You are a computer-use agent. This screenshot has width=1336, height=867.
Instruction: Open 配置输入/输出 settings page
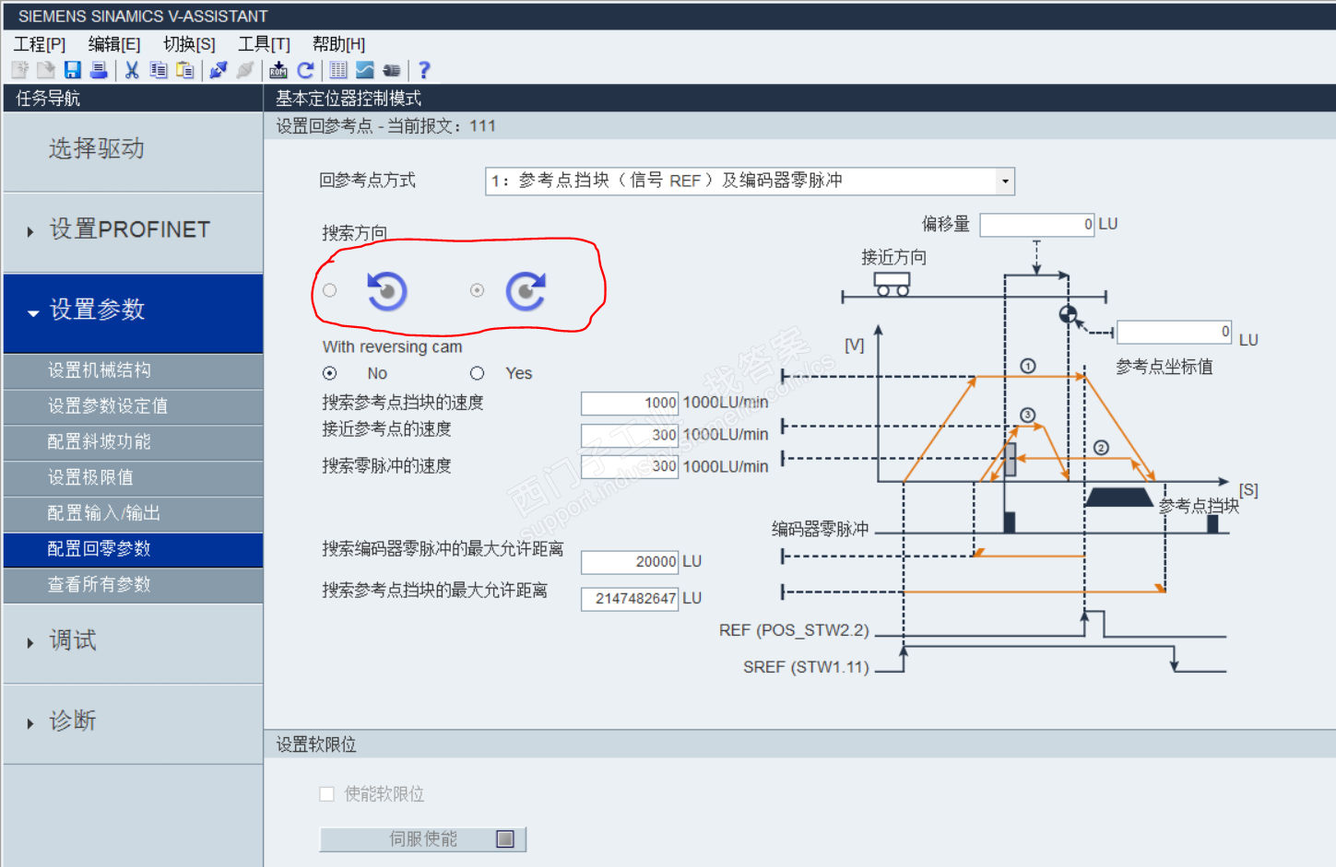point(133,513)
